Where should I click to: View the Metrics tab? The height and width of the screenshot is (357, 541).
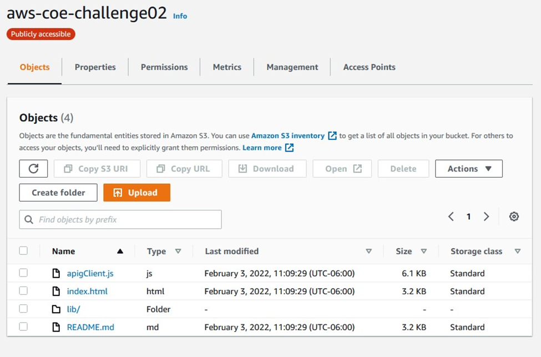tap(227, 67)
